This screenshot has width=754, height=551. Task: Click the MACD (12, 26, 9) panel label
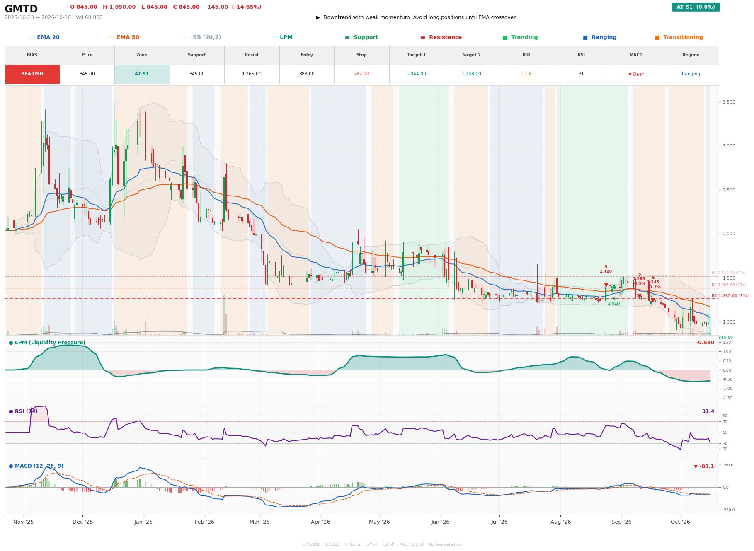click(36, 466)
